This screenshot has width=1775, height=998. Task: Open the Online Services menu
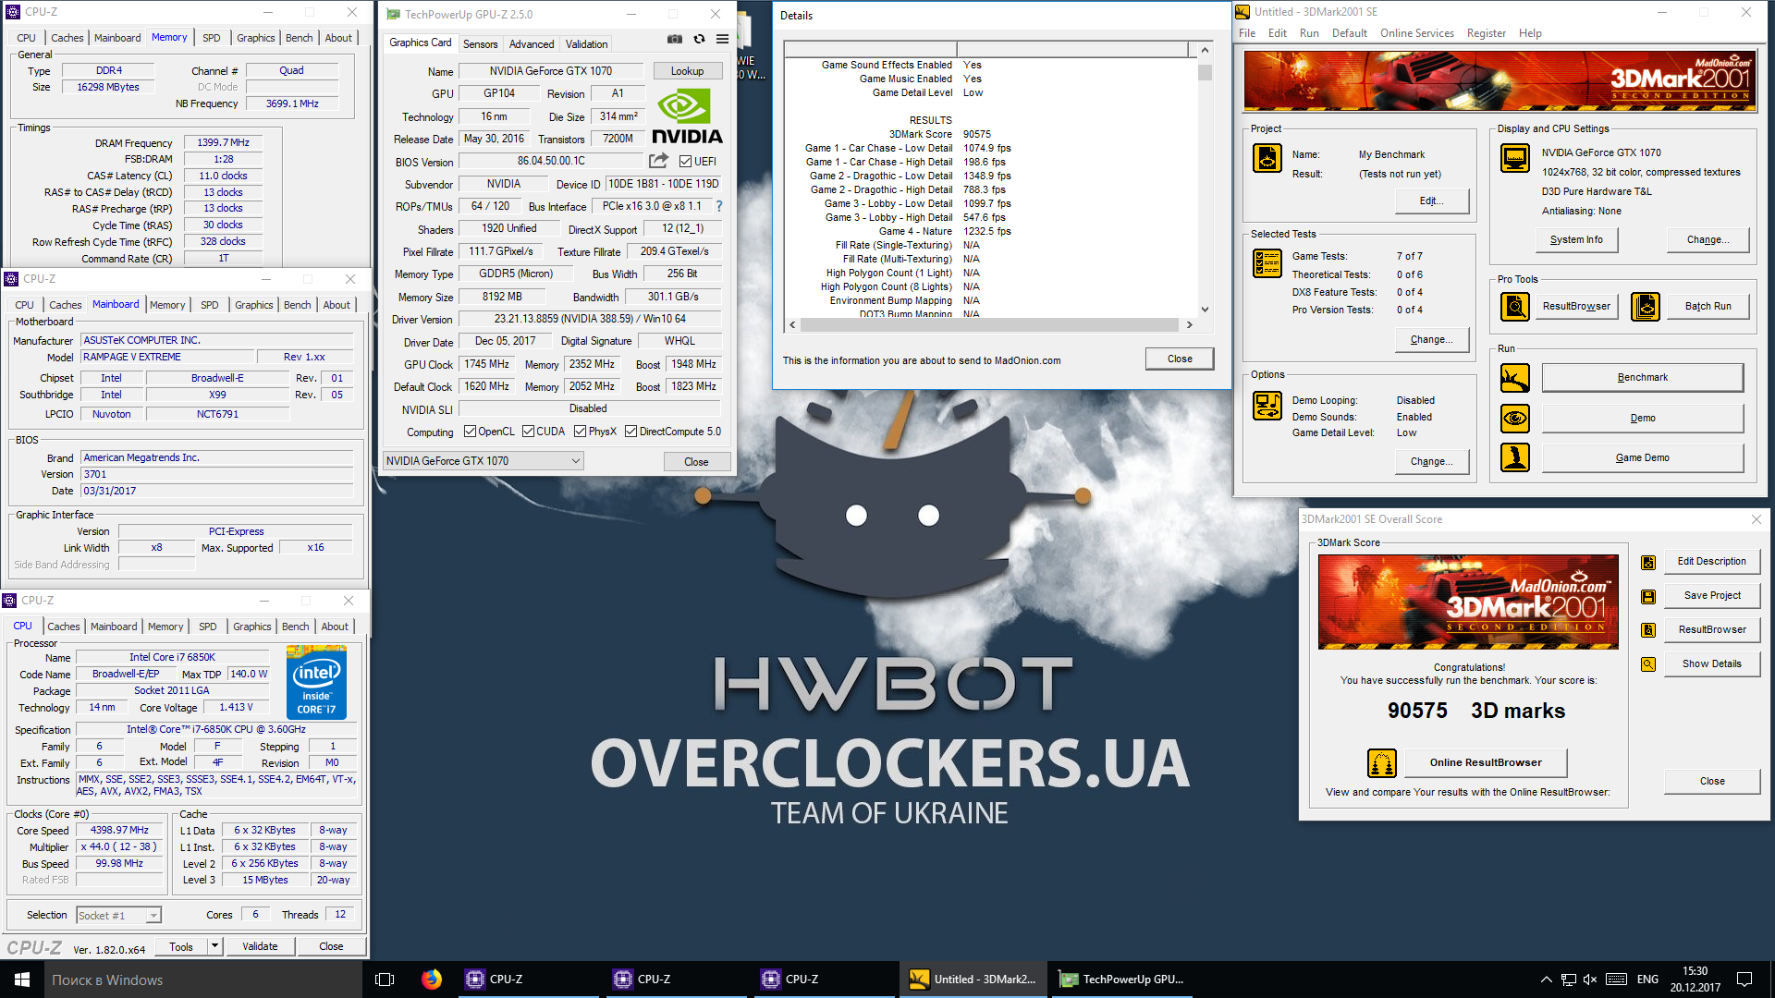1417,33
